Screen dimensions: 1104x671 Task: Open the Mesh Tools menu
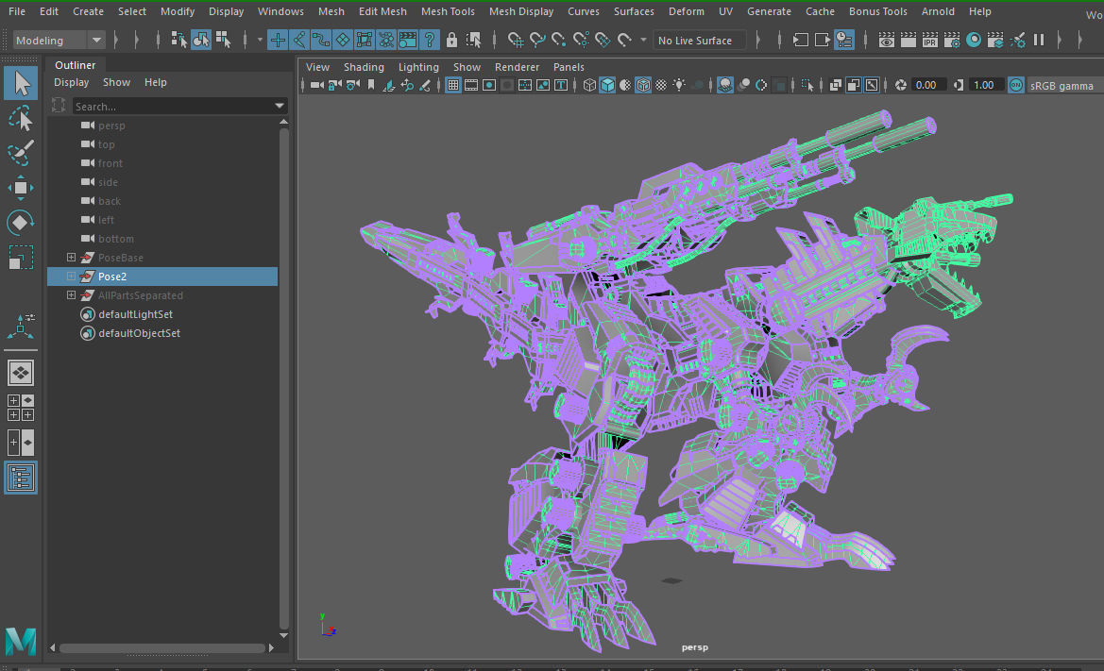point(448,11)
